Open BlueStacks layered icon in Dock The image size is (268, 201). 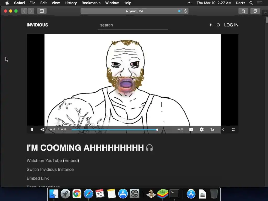tap(163, 194)
